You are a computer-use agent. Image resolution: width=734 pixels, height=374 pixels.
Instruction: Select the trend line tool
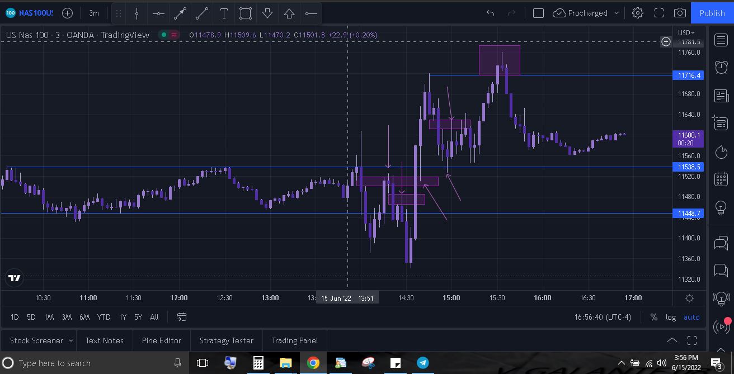(x=202, y=13)
